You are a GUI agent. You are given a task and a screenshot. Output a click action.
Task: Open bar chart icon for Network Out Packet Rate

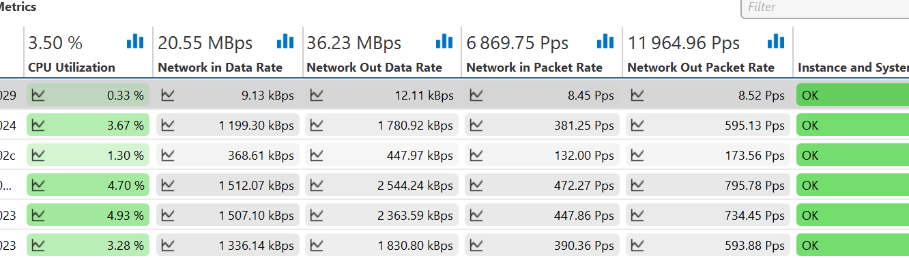[x=775, y=42]
